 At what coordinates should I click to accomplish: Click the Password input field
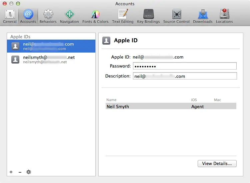pyautogui.click(x=185, y=66)
